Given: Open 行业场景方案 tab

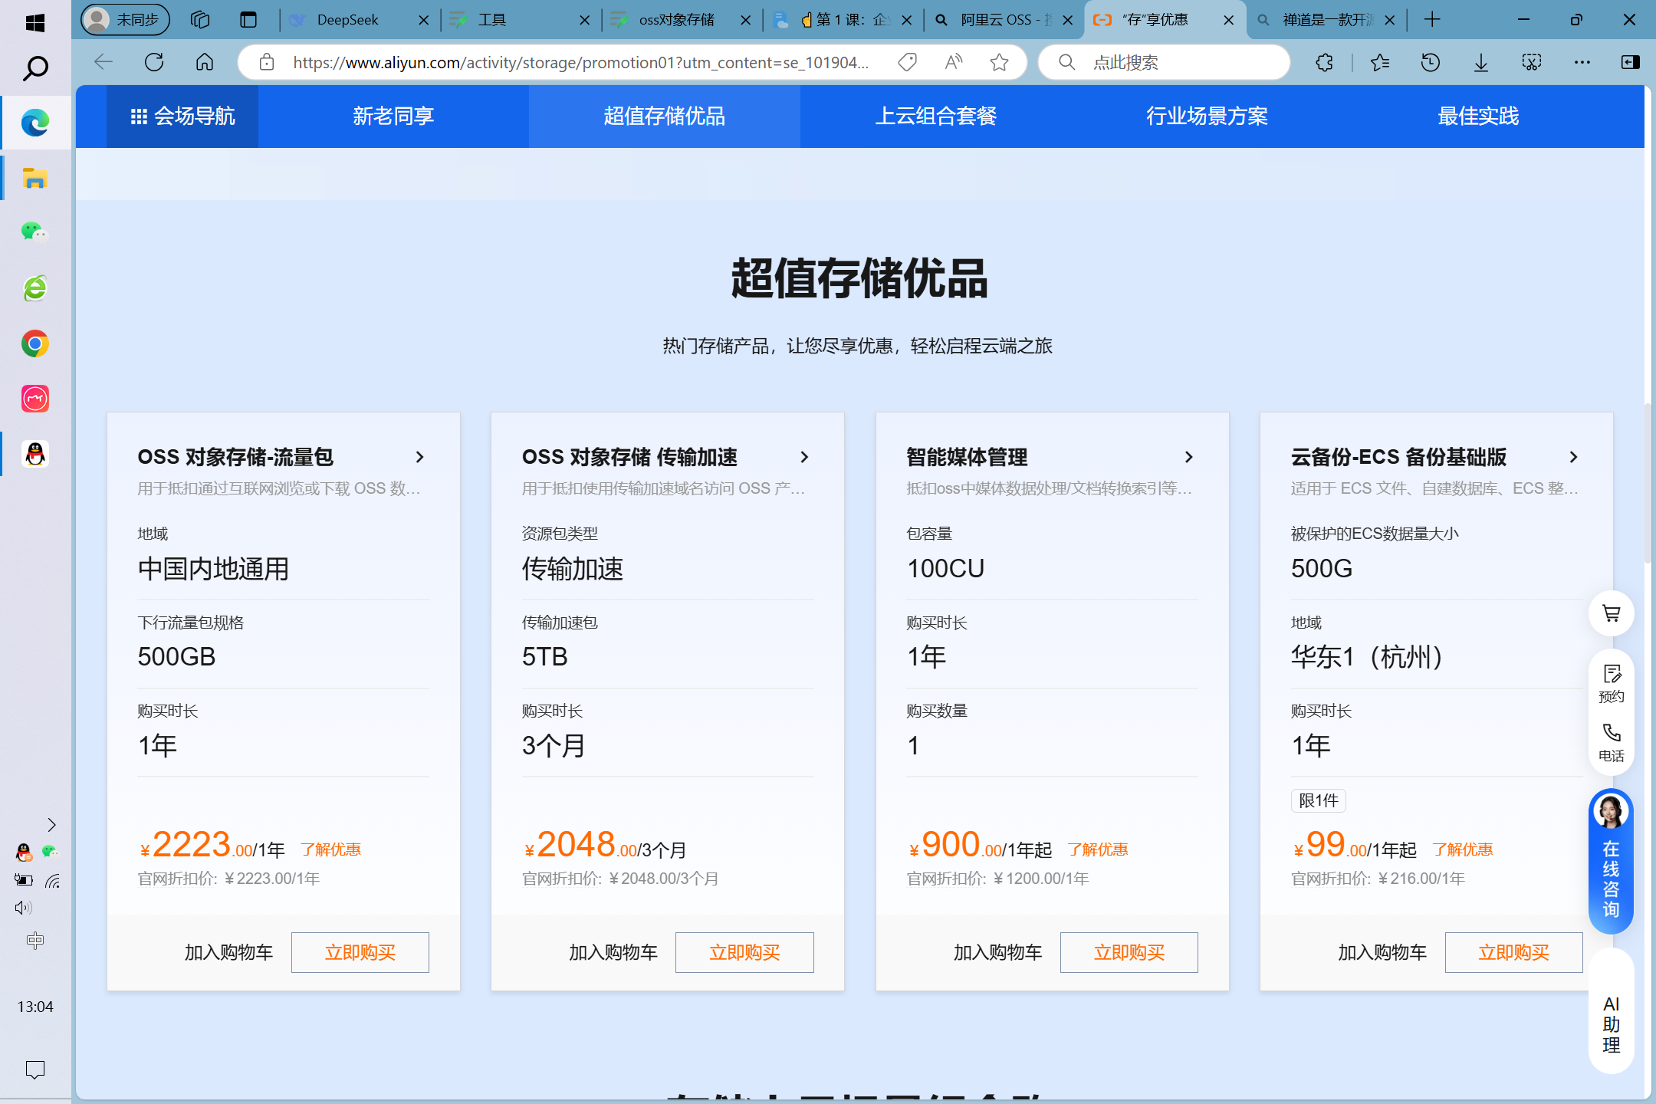Looking at the screenshot, I should tap(1207, 117).
